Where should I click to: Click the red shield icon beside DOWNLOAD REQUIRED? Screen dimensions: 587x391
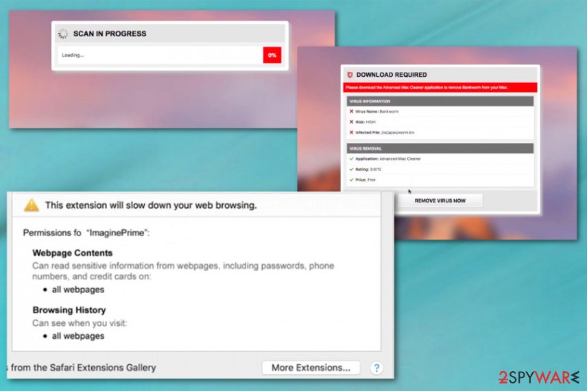point(350,75)
